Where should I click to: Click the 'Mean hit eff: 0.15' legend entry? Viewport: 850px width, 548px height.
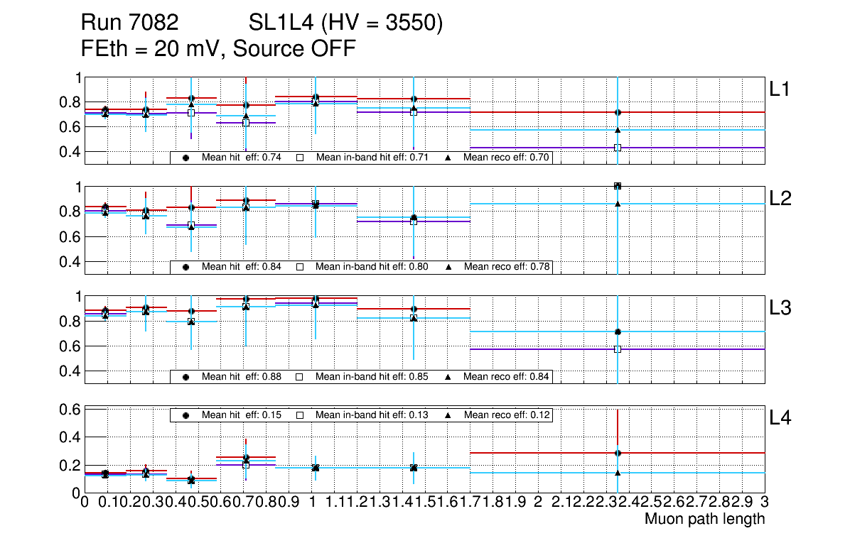(x=242, y=415)
